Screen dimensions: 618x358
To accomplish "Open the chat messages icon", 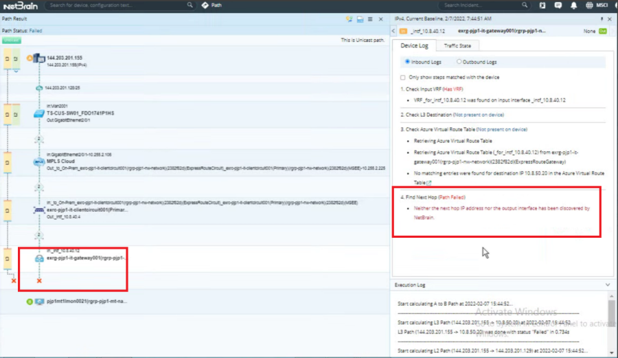I will click(x=558, y=5).
